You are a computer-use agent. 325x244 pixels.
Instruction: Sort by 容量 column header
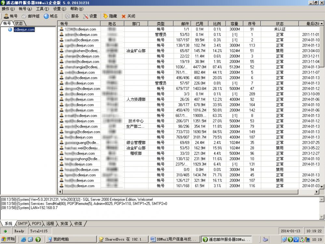pos(235,24)
